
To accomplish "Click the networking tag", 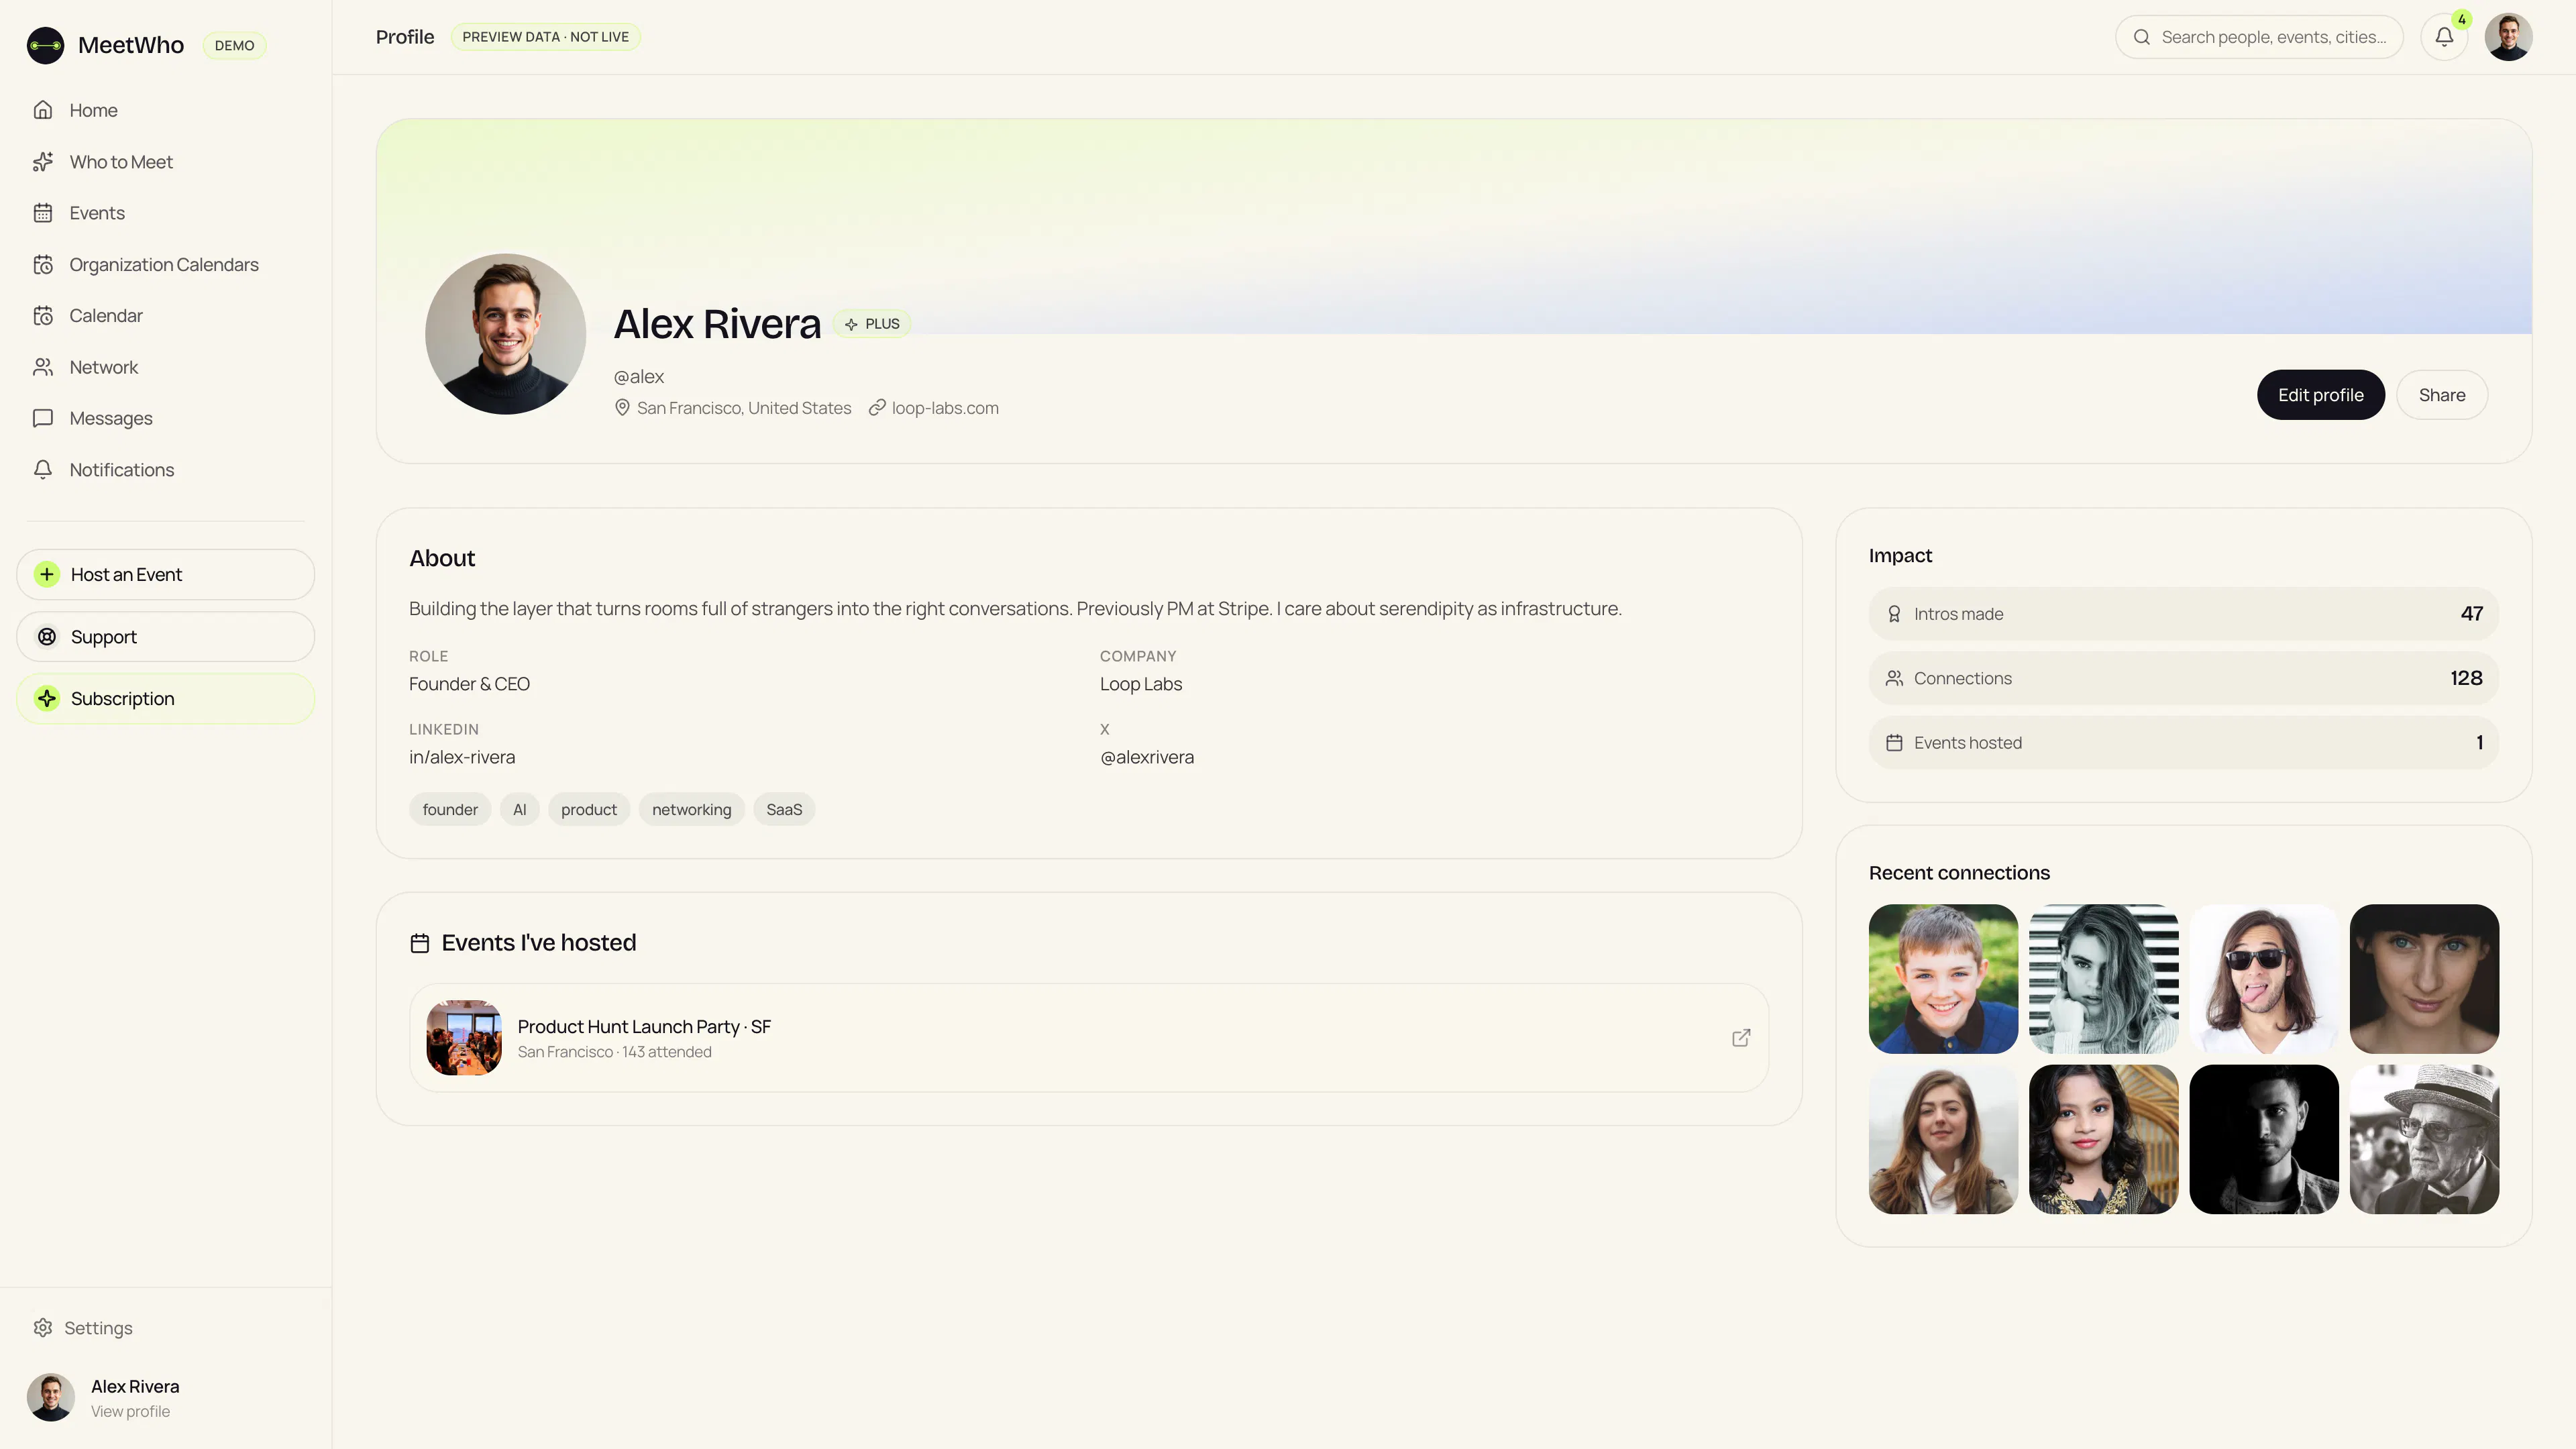I will [x=692, y=810].
